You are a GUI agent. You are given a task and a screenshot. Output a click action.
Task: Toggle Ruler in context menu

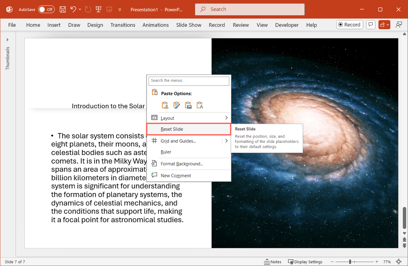click(166, 152)
